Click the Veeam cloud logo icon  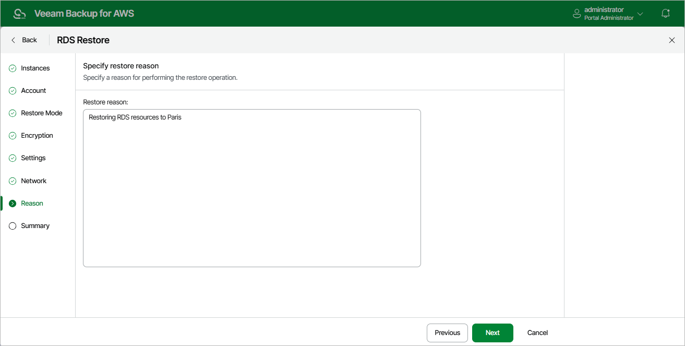click(x=20, y=14)
